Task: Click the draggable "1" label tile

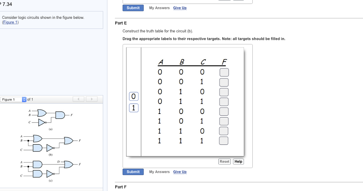Action: pos(133,108)
